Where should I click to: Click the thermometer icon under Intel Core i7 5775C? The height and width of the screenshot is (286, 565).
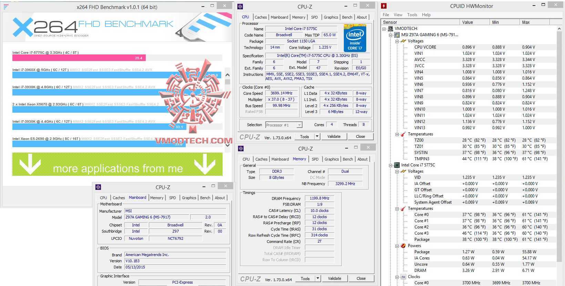coord(403,208)
